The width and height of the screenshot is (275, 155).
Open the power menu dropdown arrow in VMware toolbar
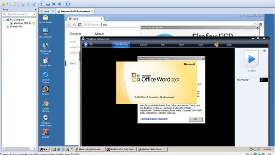point(7,4)
